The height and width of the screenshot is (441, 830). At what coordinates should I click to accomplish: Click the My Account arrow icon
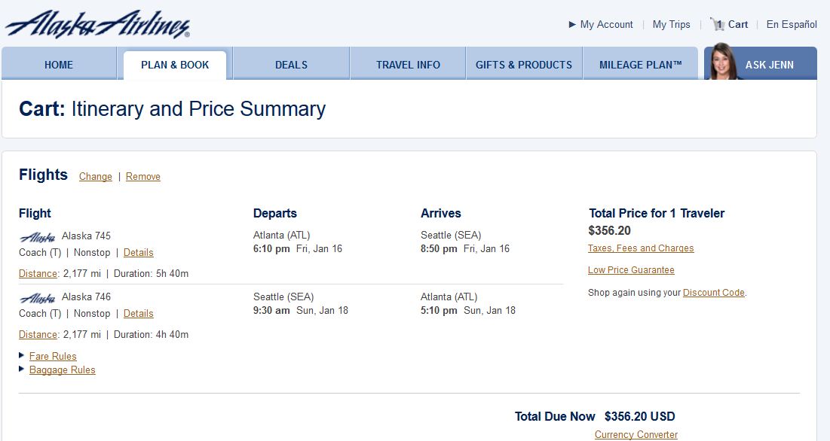[572, 25]
